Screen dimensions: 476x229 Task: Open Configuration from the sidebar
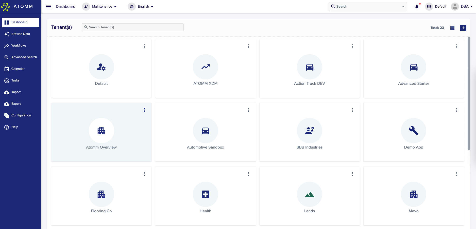[x=21, y=115]
